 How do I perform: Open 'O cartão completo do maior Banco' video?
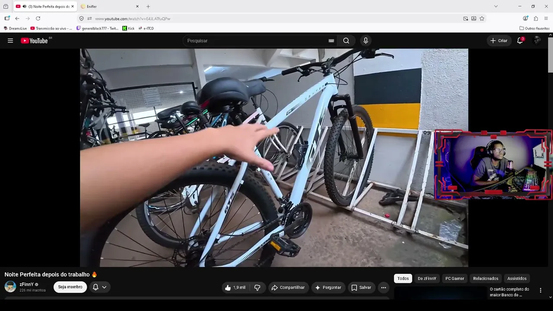pos(509,292)
